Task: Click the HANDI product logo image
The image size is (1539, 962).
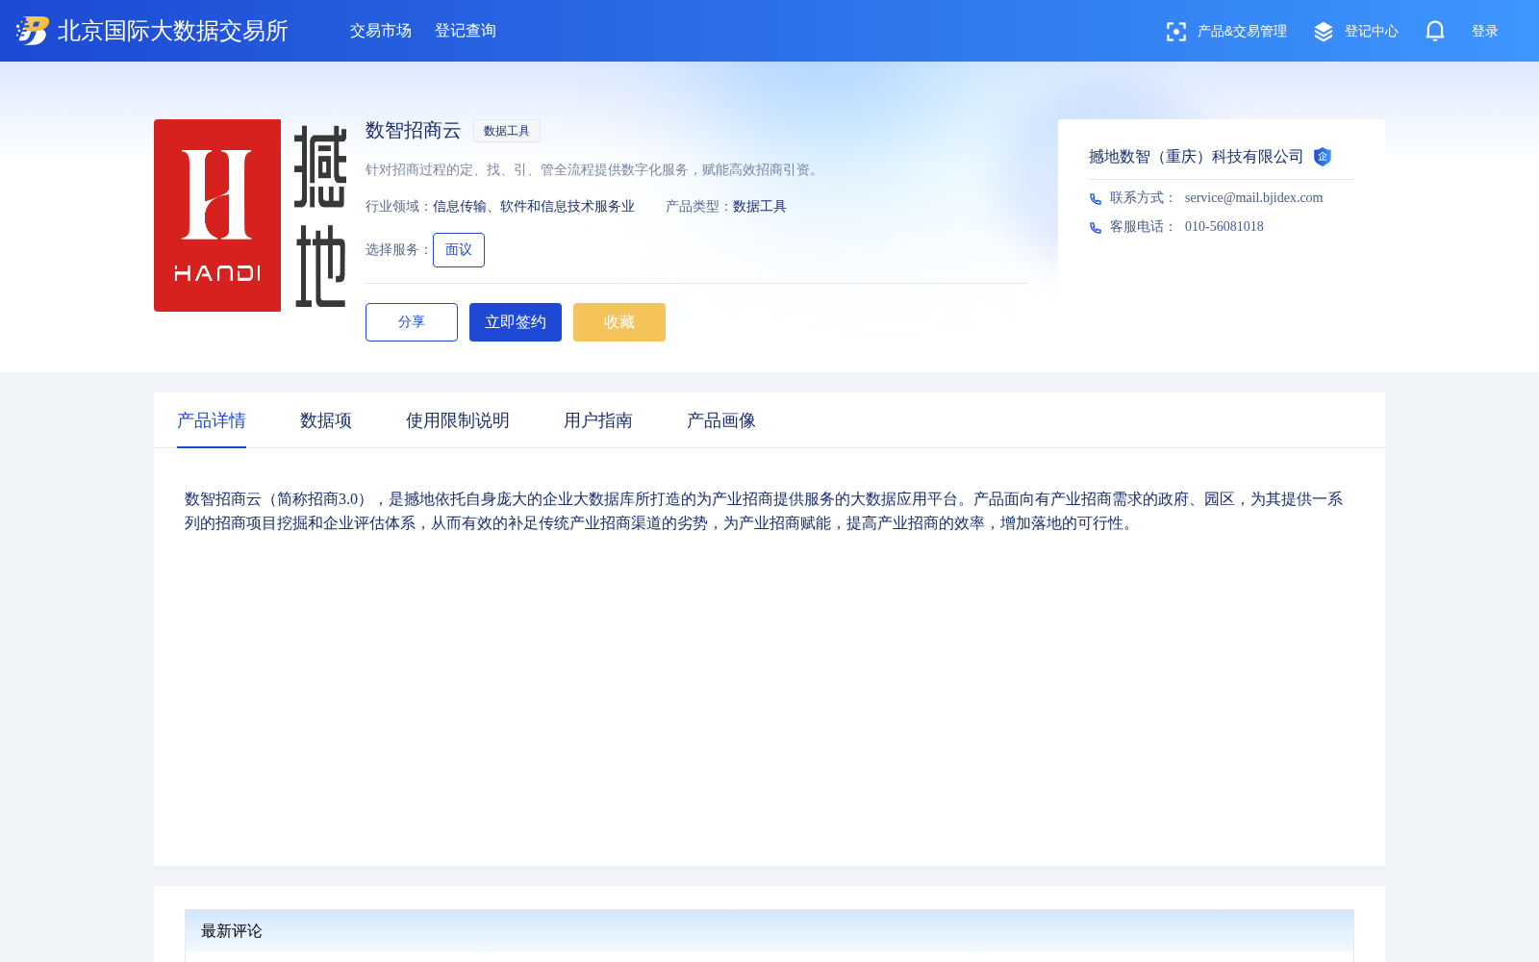Action: (250, 215)
